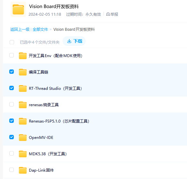
Task: Uncheck the Renesas-FSP5.1.0 folder checkbox
Action: [x=12, y=121]
